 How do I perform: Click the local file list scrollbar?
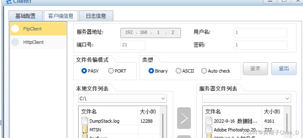point(163,125)
